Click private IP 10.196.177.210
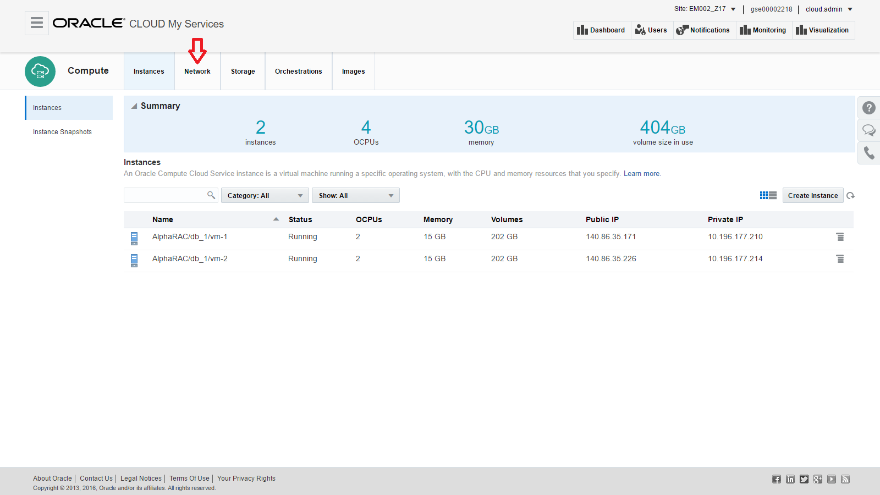The width and height of the screenshot is (880, 495). click(x=735, y=237)
